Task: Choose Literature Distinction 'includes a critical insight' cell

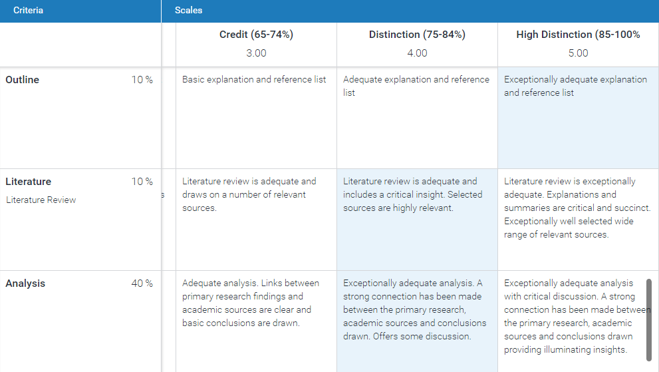Action: 417,220
